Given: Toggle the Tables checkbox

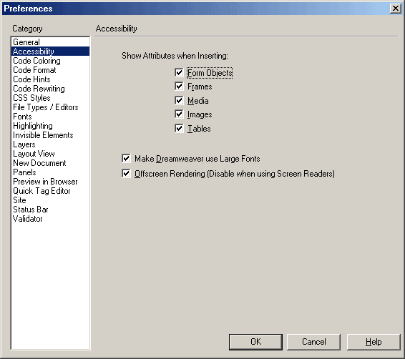Looking at the screenshot, I should point(179,128).
